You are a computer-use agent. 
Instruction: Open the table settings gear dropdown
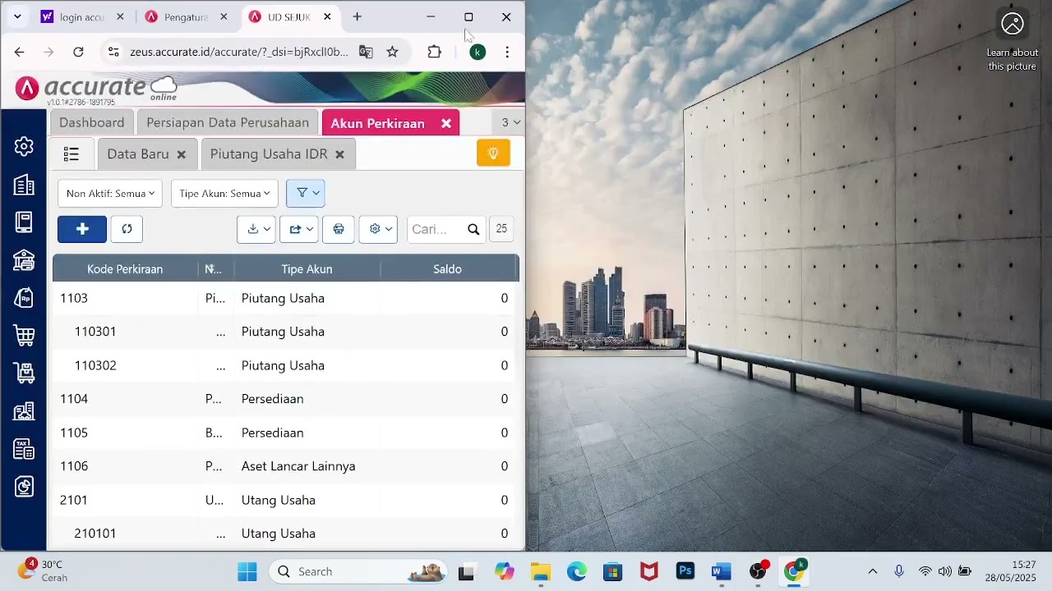378,229
